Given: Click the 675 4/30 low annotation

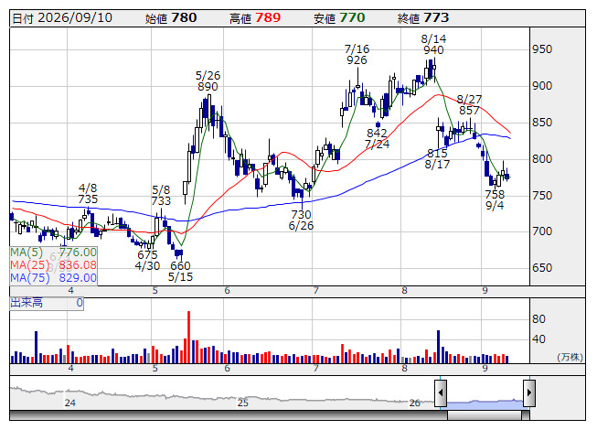Looking at the screenshot, I should [x=147, y=260].
